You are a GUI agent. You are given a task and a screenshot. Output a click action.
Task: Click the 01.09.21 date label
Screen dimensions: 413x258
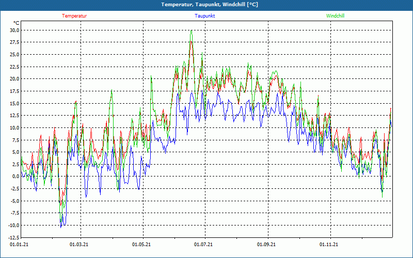[266, 245]
